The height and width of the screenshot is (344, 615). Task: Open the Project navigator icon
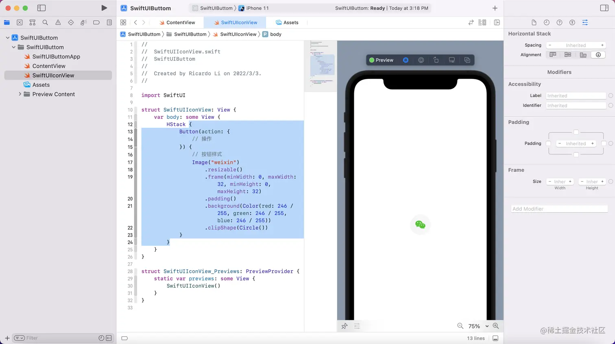click(7, 22)
